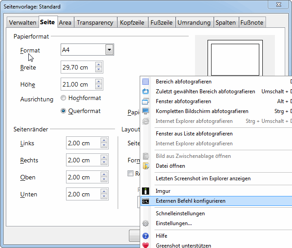292x248 pixels.
Task: Click the Unten margin input field
Action: pyautogui.click(x=84, y=194)
